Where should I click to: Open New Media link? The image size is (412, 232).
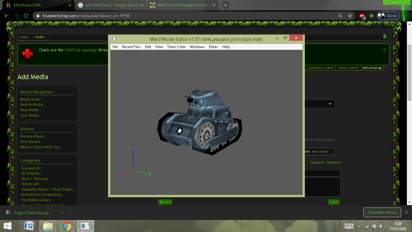[x=29, y=110]
